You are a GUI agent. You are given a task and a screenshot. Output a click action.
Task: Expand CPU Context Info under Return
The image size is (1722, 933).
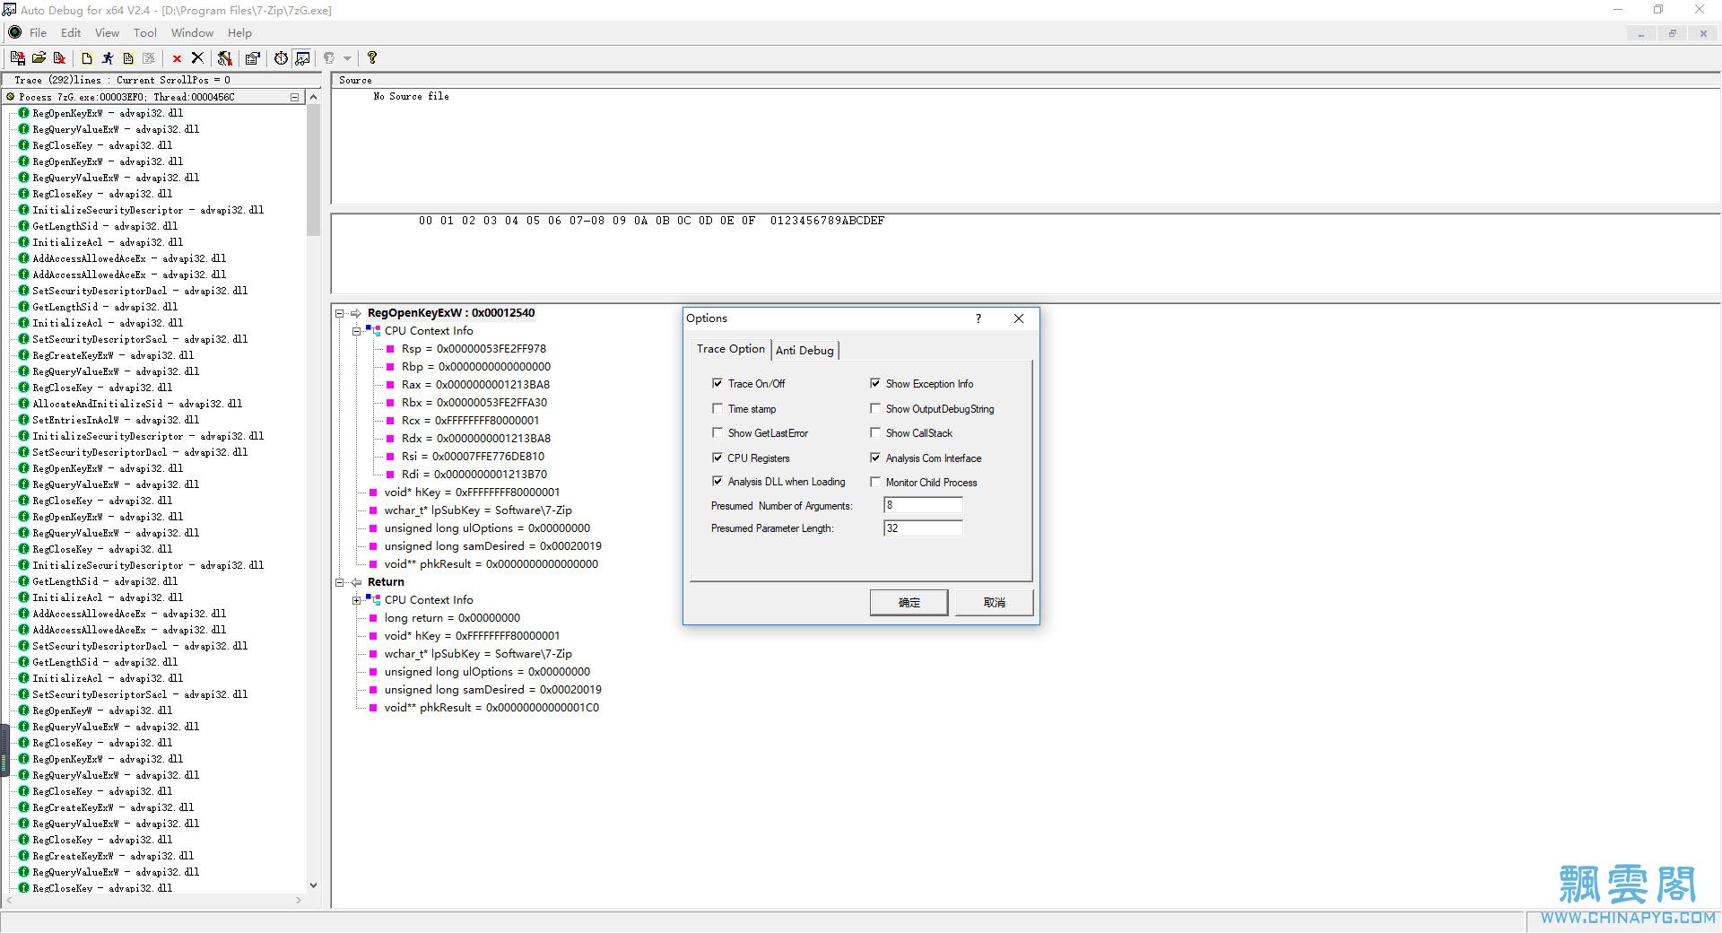point(356,600)
